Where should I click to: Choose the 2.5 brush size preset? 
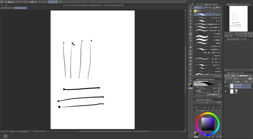click(213, 108)
